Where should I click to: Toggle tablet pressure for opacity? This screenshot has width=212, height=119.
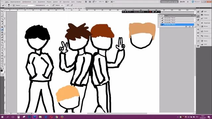[x=53, y=5]
